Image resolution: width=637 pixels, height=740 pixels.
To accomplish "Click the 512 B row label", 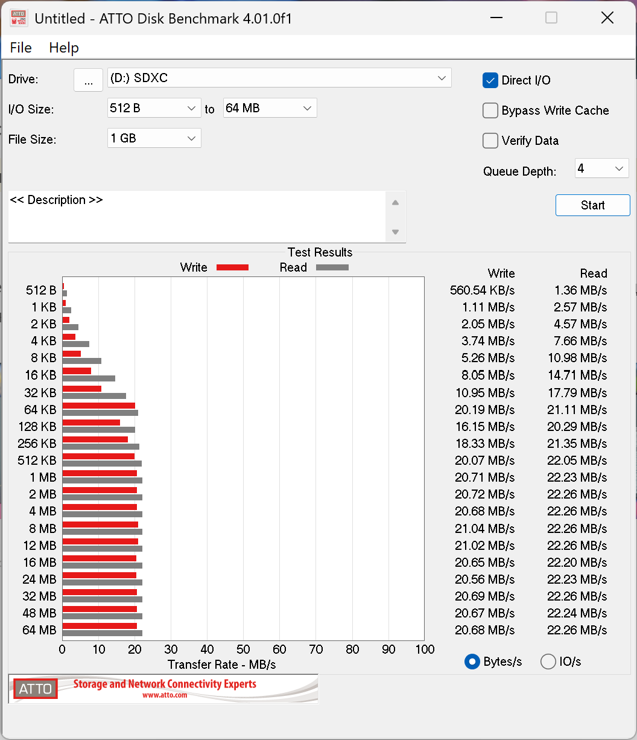I will 41,290.
